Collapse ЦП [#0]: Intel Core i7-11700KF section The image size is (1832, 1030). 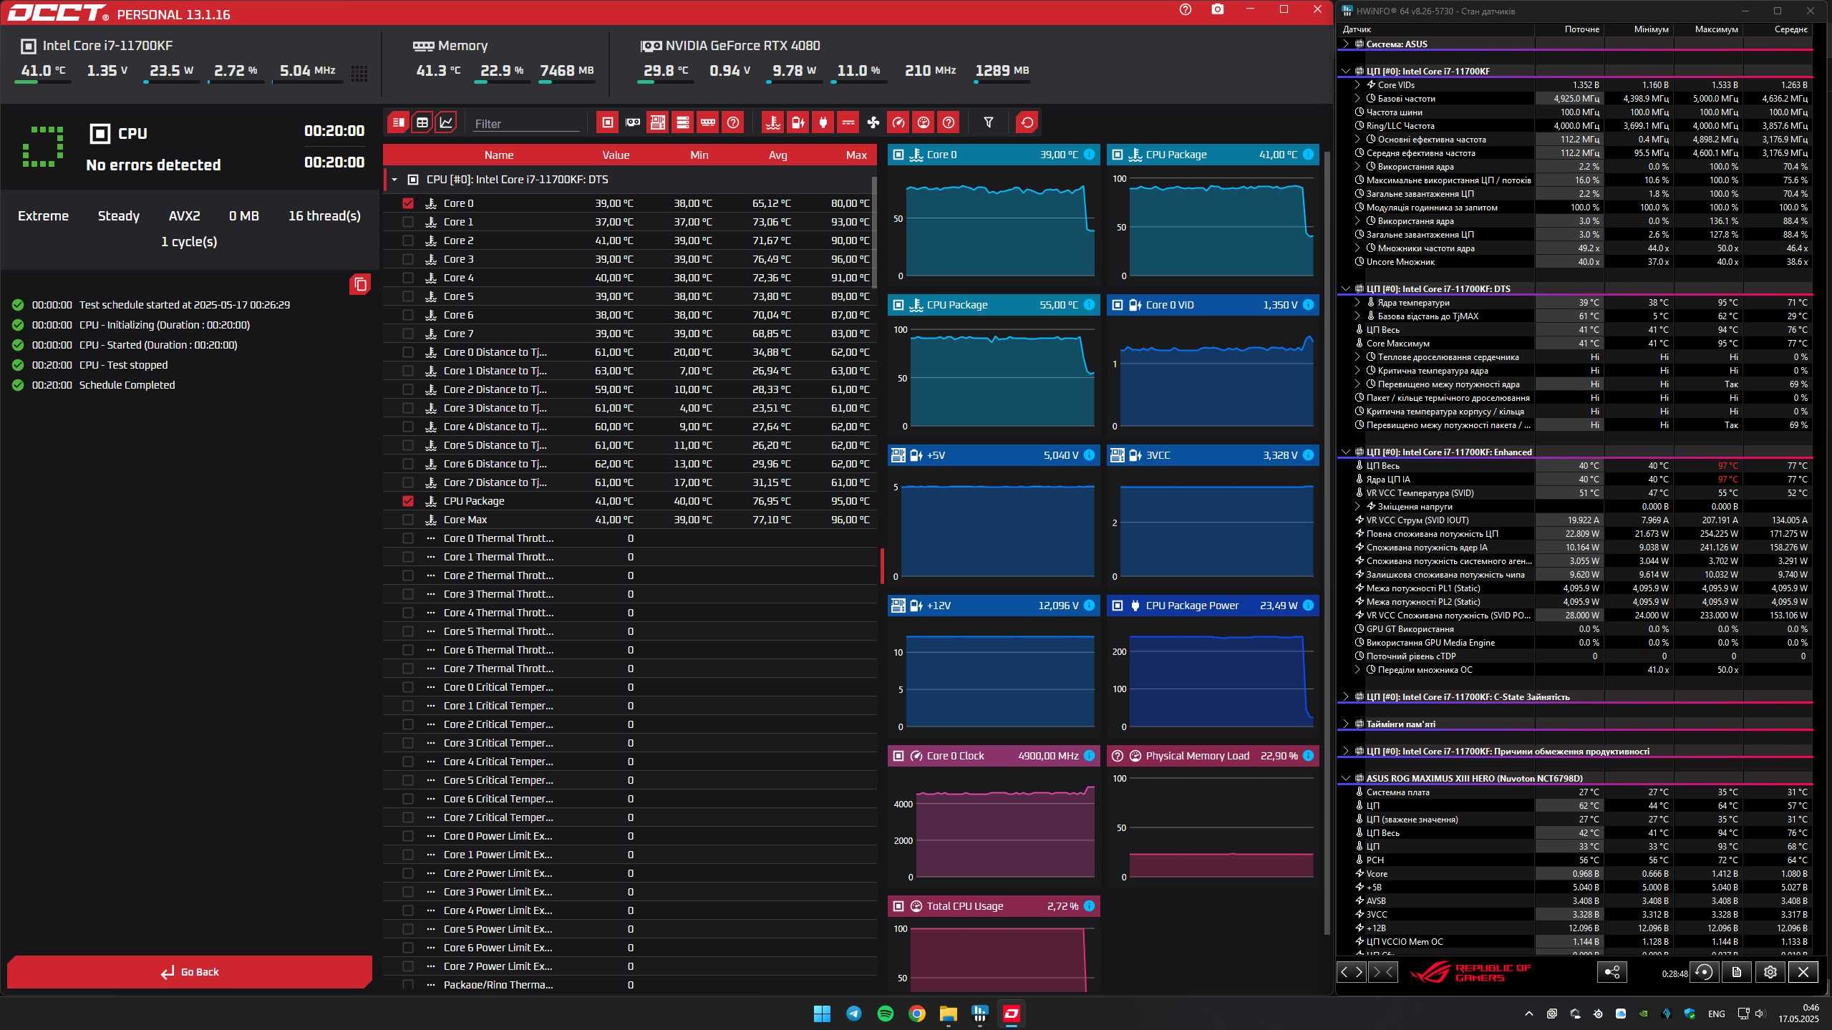click(1346, 71)
